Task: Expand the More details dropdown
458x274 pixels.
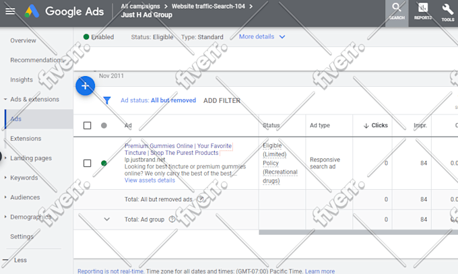Action: [262, 37]
